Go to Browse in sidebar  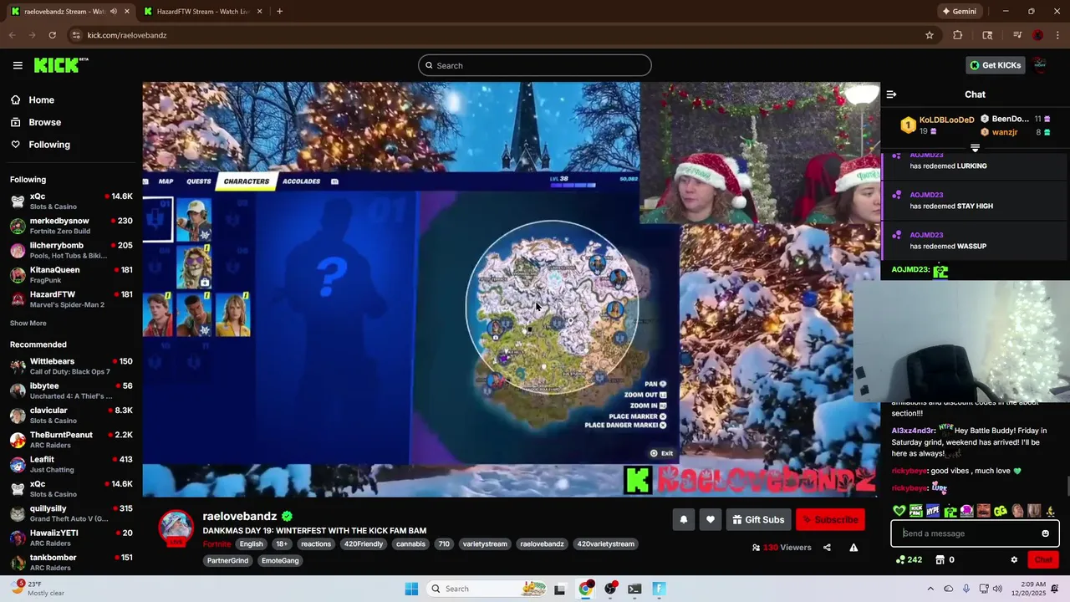tap(44, 122)
